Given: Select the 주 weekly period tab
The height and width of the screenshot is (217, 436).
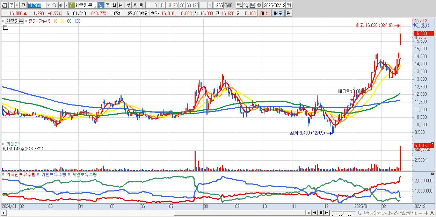Looking at the screenshot, I should tap(107, 5).
